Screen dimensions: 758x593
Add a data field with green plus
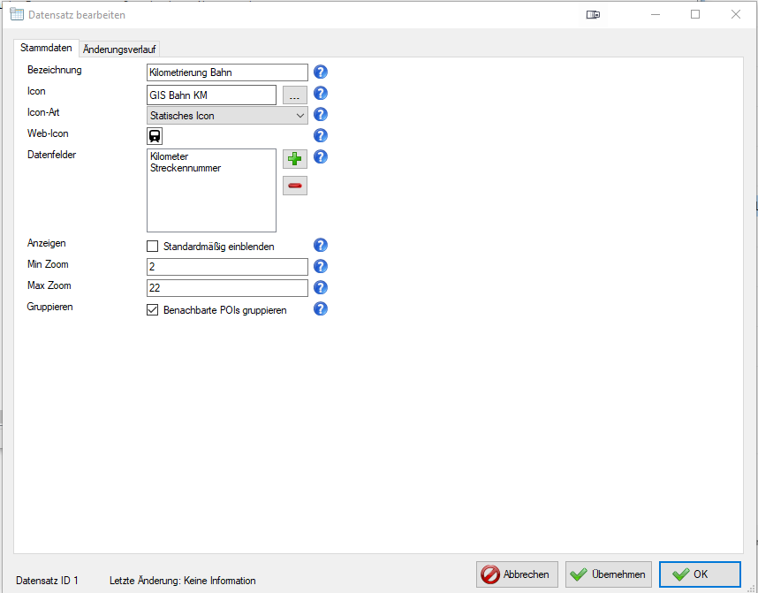pos(294,159)
